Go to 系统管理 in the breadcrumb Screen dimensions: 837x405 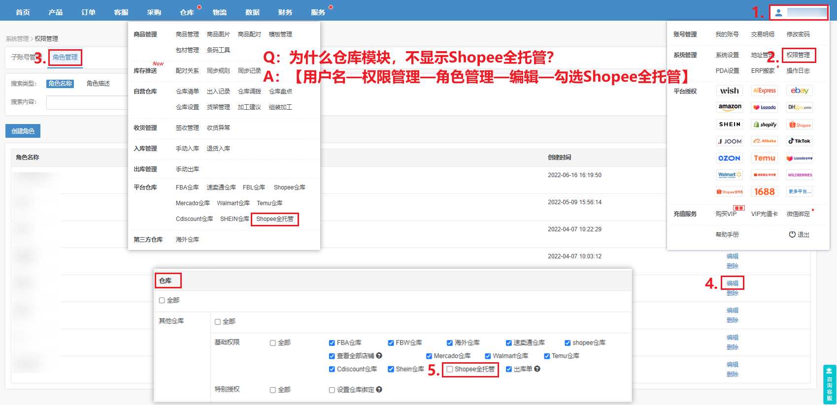17,38
